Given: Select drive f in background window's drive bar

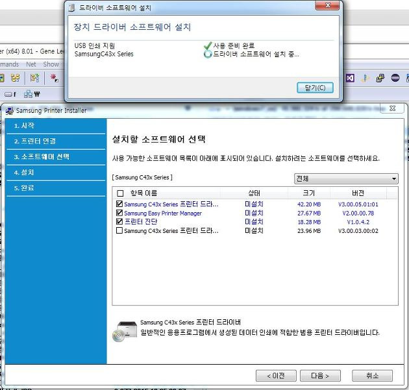Looking at the screenshot, I should tap(10, 94).
